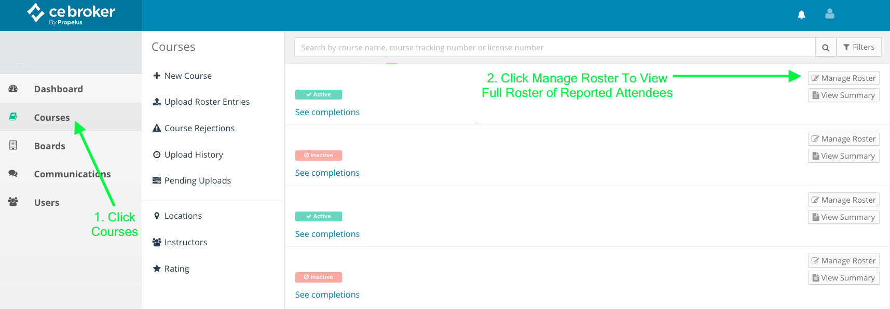Click the notification bell icon
The height and width of the screenshot is (309, 890).
pyautogui.click(x=801, y=15)
